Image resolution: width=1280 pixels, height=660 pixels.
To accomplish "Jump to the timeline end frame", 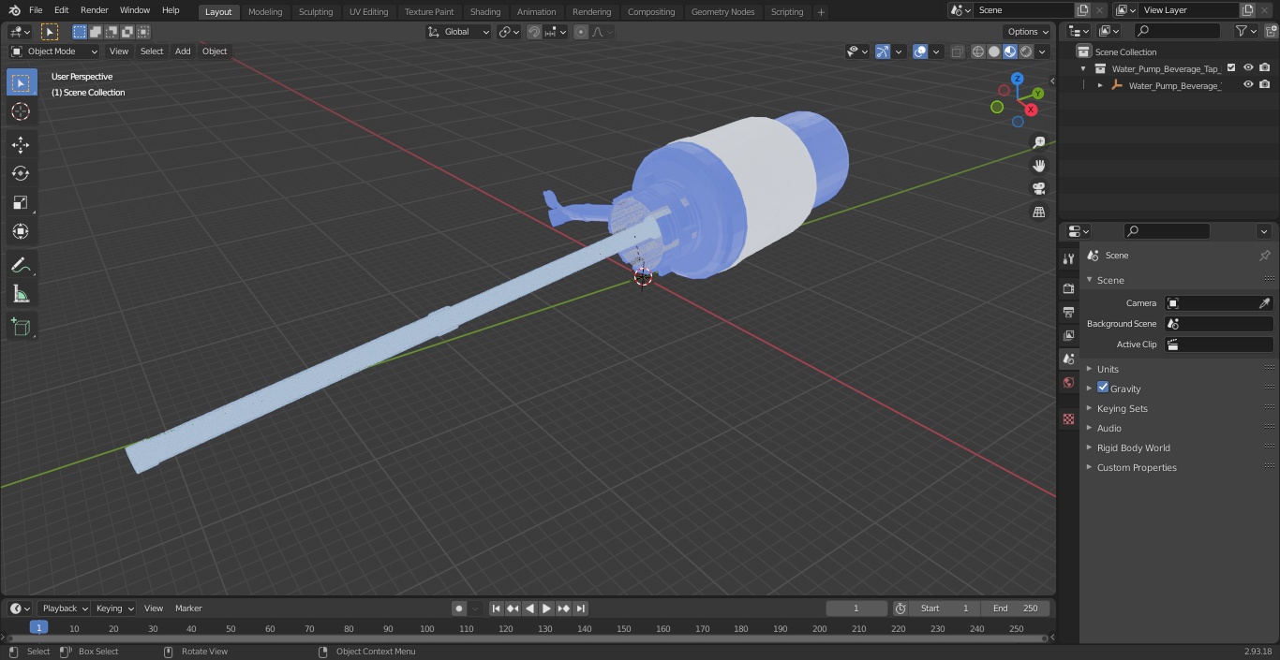I will [580, 609].
